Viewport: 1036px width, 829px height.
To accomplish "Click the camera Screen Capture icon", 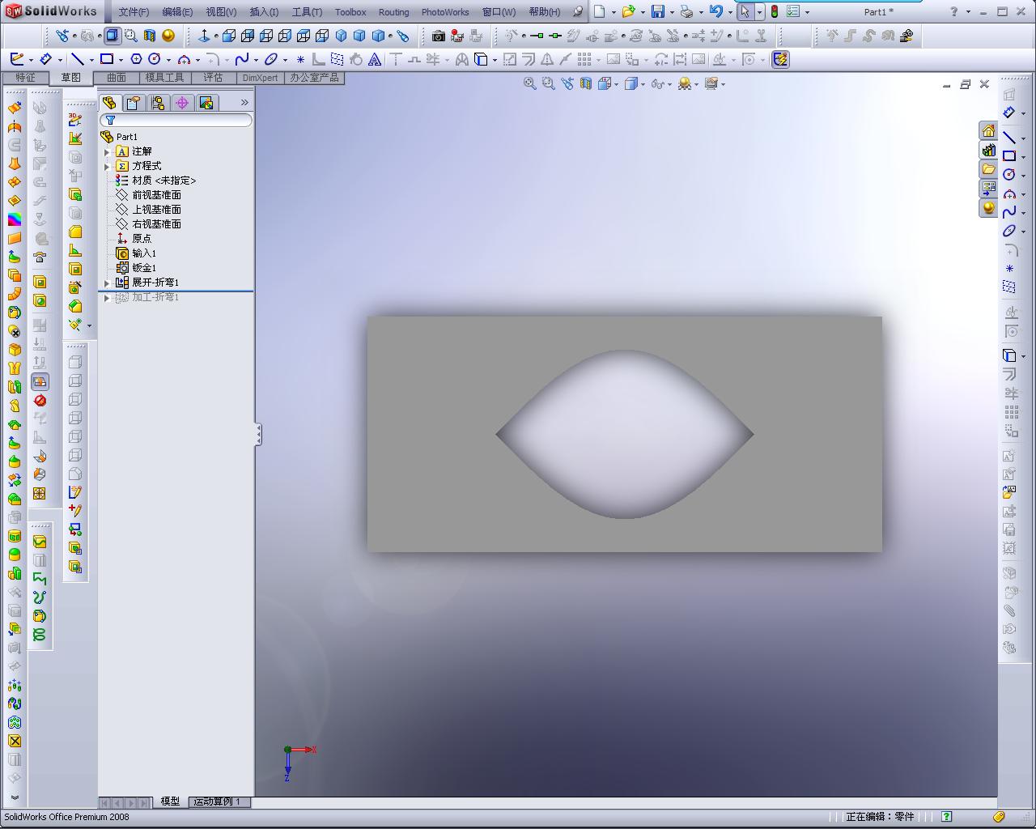I will point(438,36).
